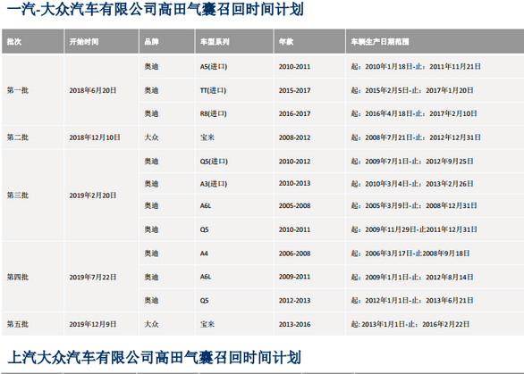This screenshot has width=524, height=374.
Task: Click the Q5 model in 2012-2013 row
Action: [x=204, y=301]
